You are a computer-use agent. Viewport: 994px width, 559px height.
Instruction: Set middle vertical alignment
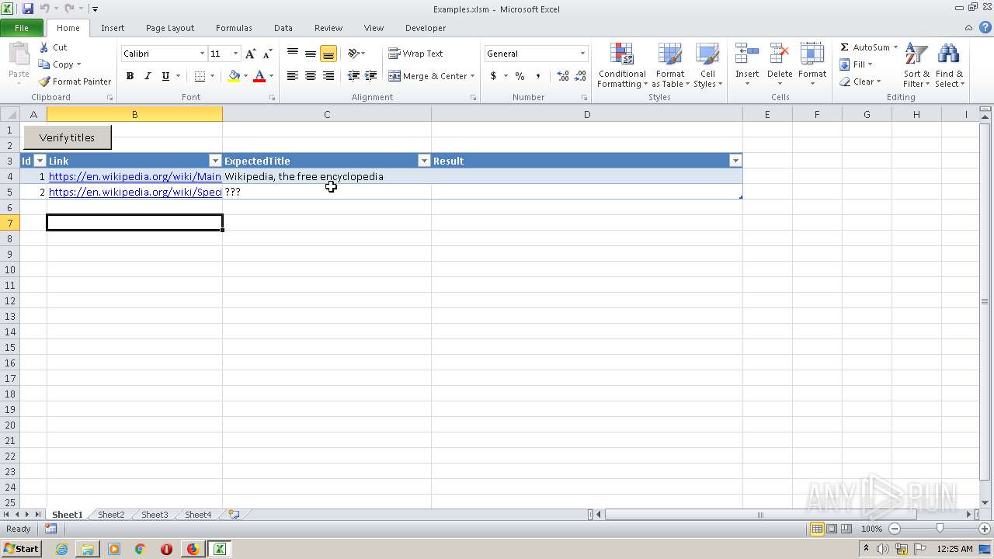(311, 54)
